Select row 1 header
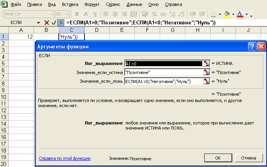This screenshot has height=167, width=267. [4, 37]
